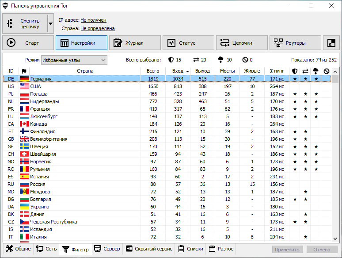The width and height of the screenshot is (342, 258).
Task: Click the shield icon next to count 15
Action: pos(171,60)
